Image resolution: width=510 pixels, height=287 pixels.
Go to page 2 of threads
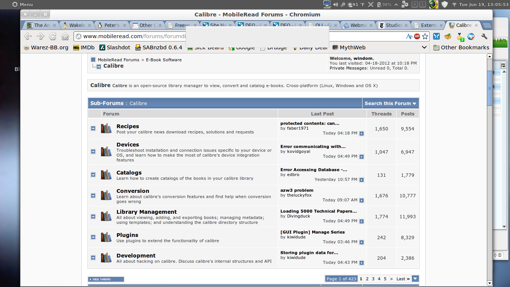pos(367,279)
